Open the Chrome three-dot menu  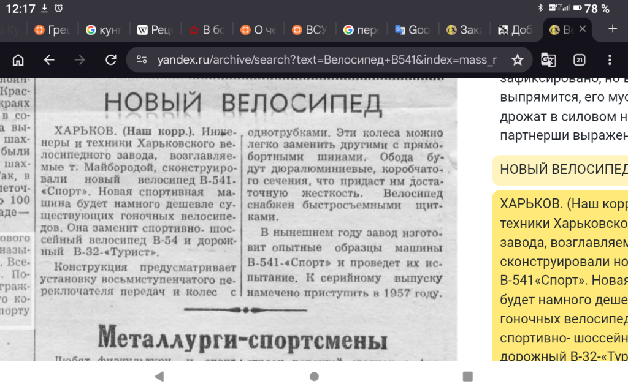[609, 59]
